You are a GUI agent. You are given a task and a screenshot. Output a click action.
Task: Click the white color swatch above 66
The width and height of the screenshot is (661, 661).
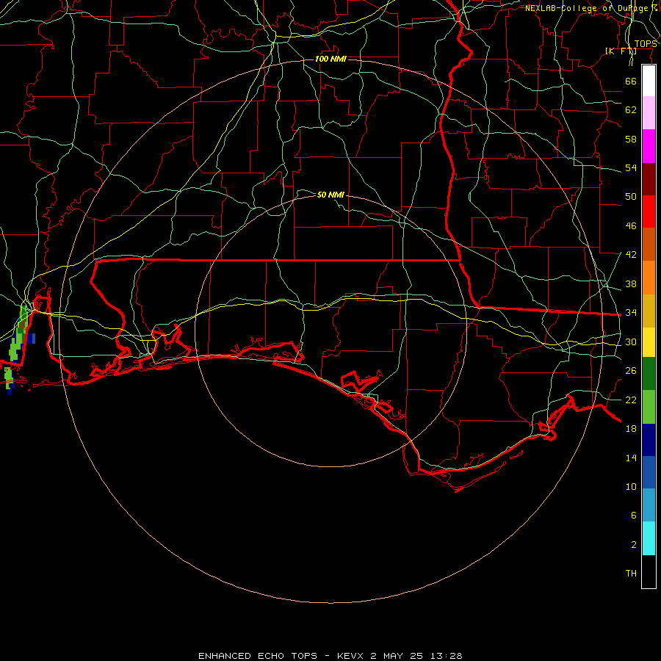point(649,81)
